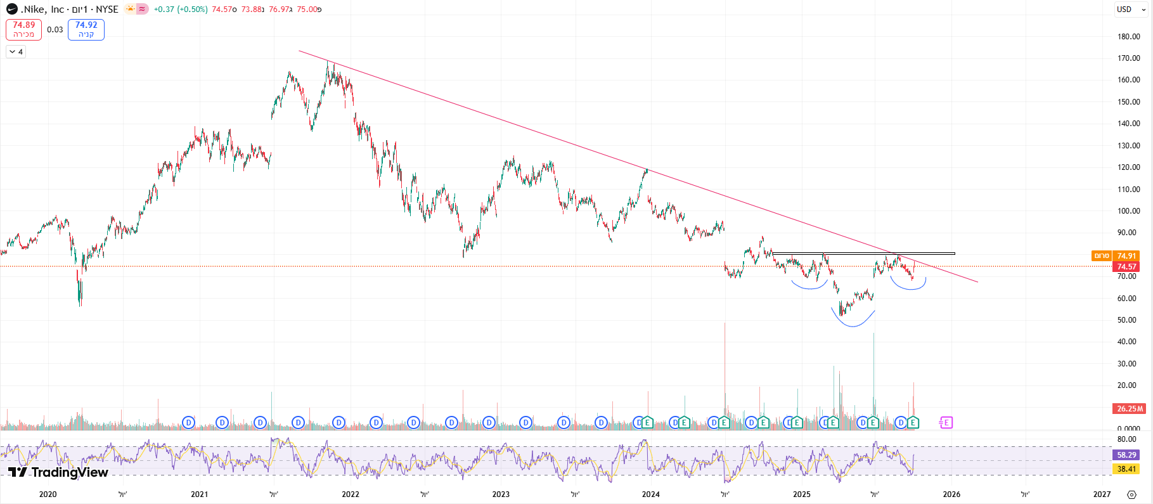Open the first 2024 dividend D marker
The image size is (1153, 504).
click(676, 422)
